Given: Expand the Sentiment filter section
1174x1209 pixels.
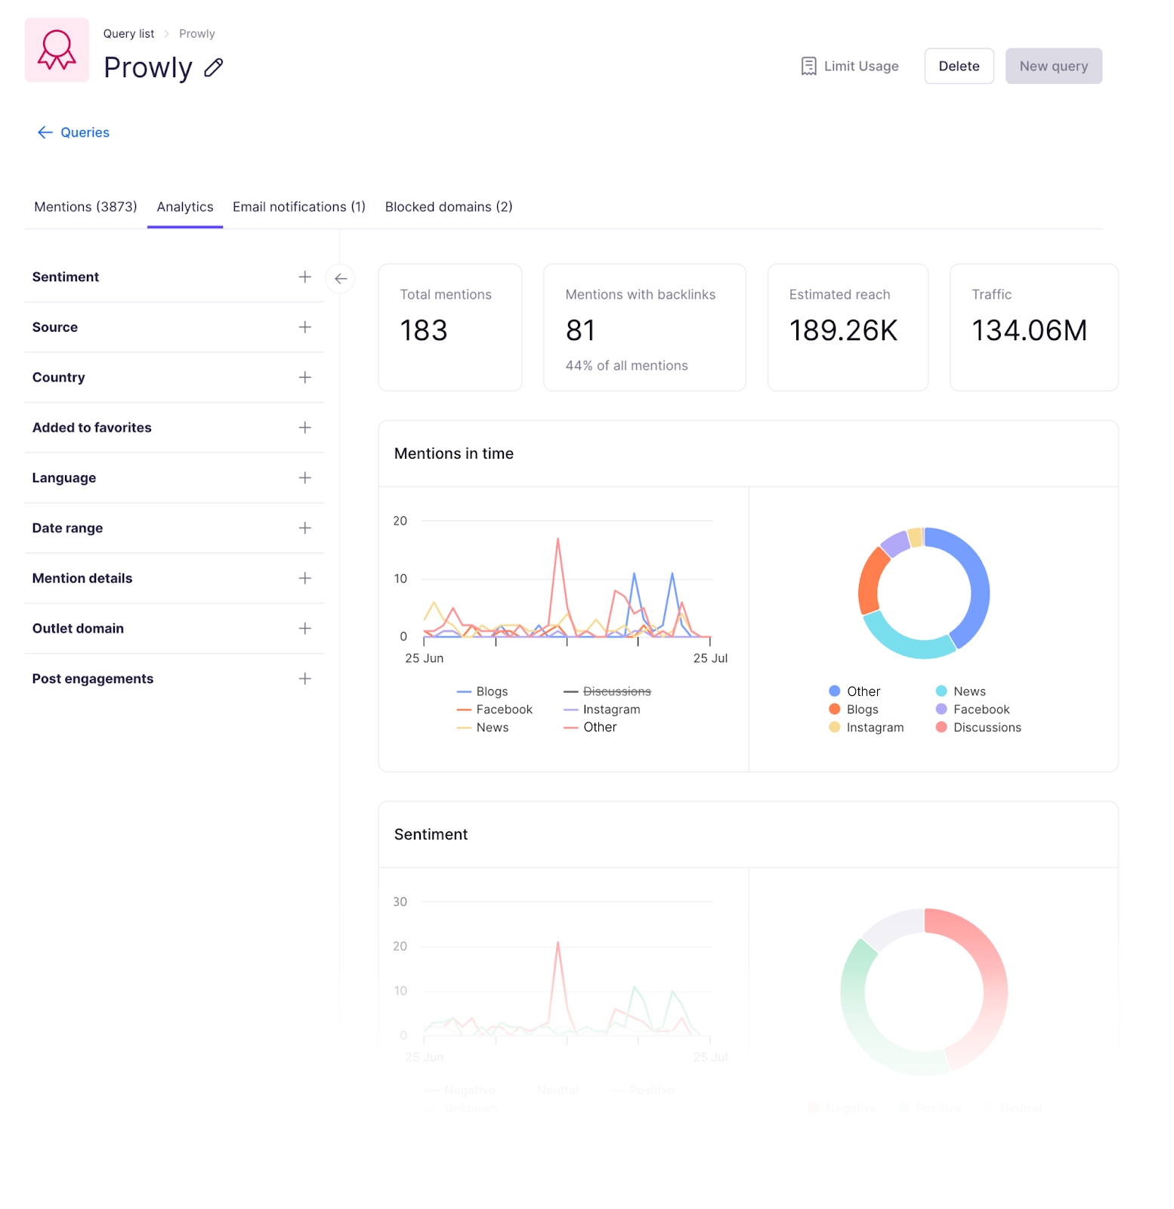Looking at the screenshot, I should pyautogui.click(x=304, y=277).
